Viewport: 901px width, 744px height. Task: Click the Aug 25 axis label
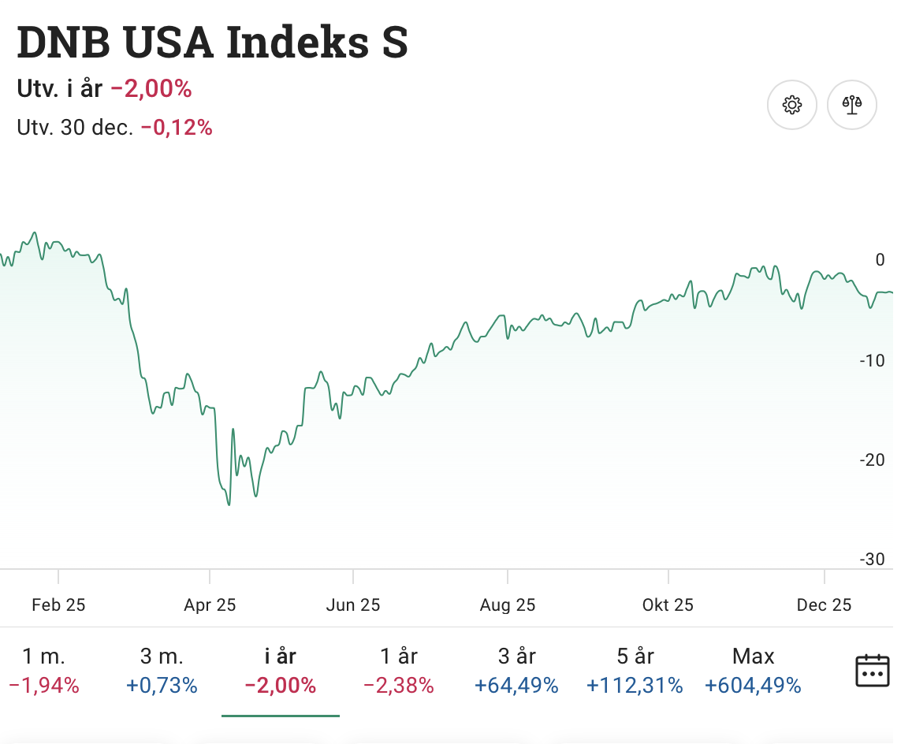(x=508, y=605)
